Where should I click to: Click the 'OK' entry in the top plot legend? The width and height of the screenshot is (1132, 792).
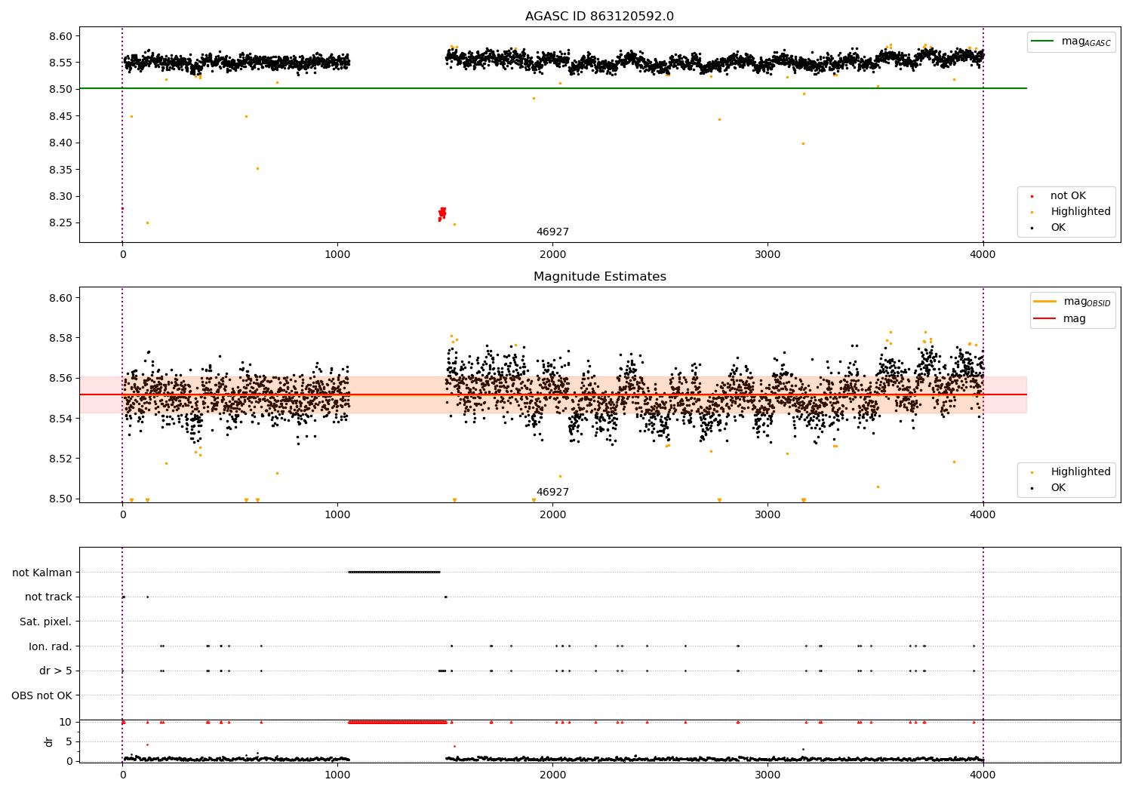[x=1058, y=228]
